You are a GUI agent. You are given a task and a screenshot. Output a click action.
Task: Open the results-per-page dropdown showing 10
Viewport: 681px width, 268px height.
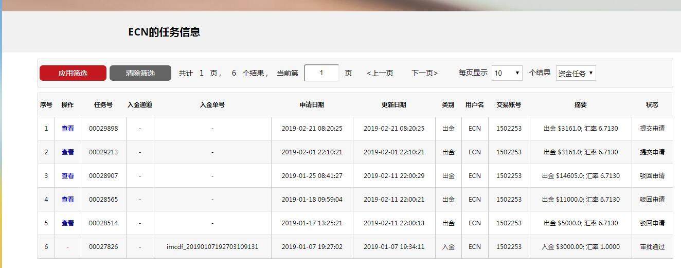[507, 73]
